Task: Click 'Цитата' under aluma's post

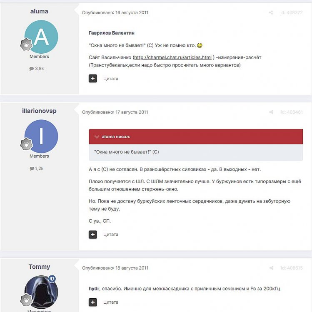Action: tap(111, 79)
